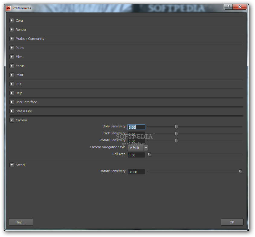Click the Paint section label
Viewport: 255px width, 237px height.
20,75
